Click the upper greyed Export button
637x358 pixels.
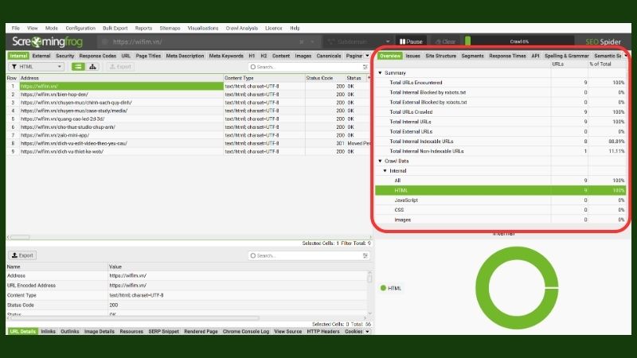point(120,67)
